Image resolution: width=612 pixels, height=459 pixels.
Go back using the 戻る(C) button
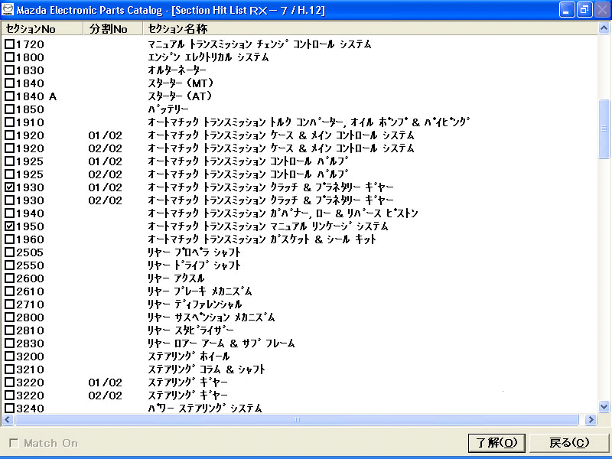click(x=568, y=443)
